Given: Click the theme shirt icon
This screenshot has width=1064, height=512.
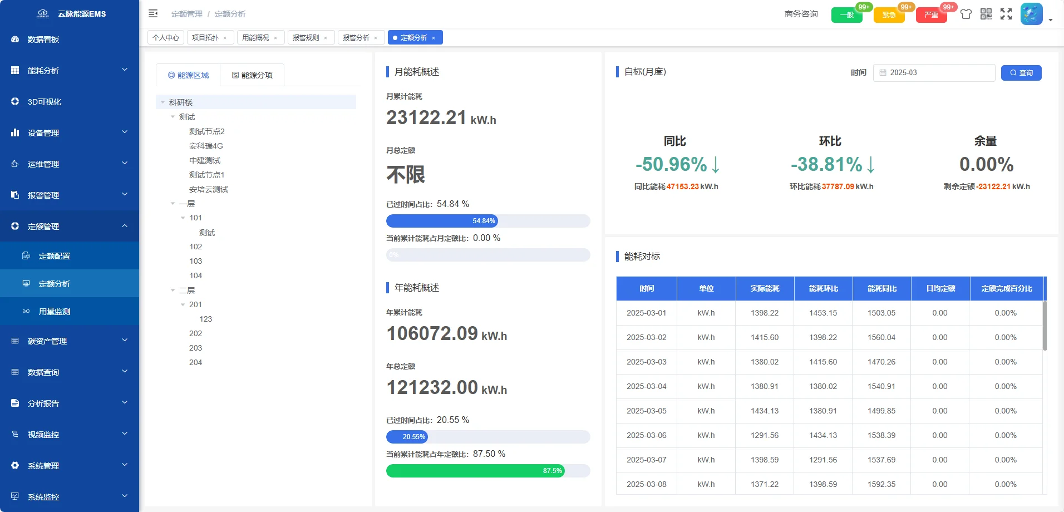Looking at the screenshot, I should click(x=967, y=14).
